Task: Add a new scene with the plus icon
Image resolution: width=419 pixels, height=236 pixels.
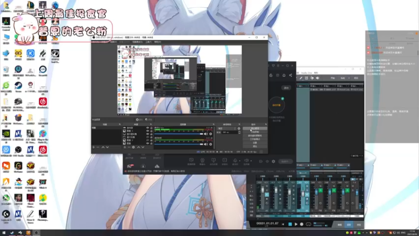Action: [94, 147]
